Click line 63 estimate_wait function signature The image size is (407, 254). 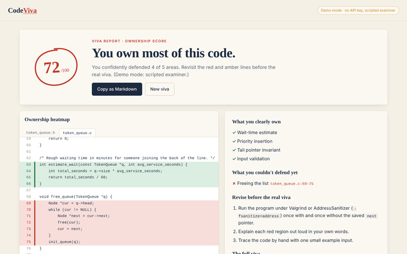point(113,165)
